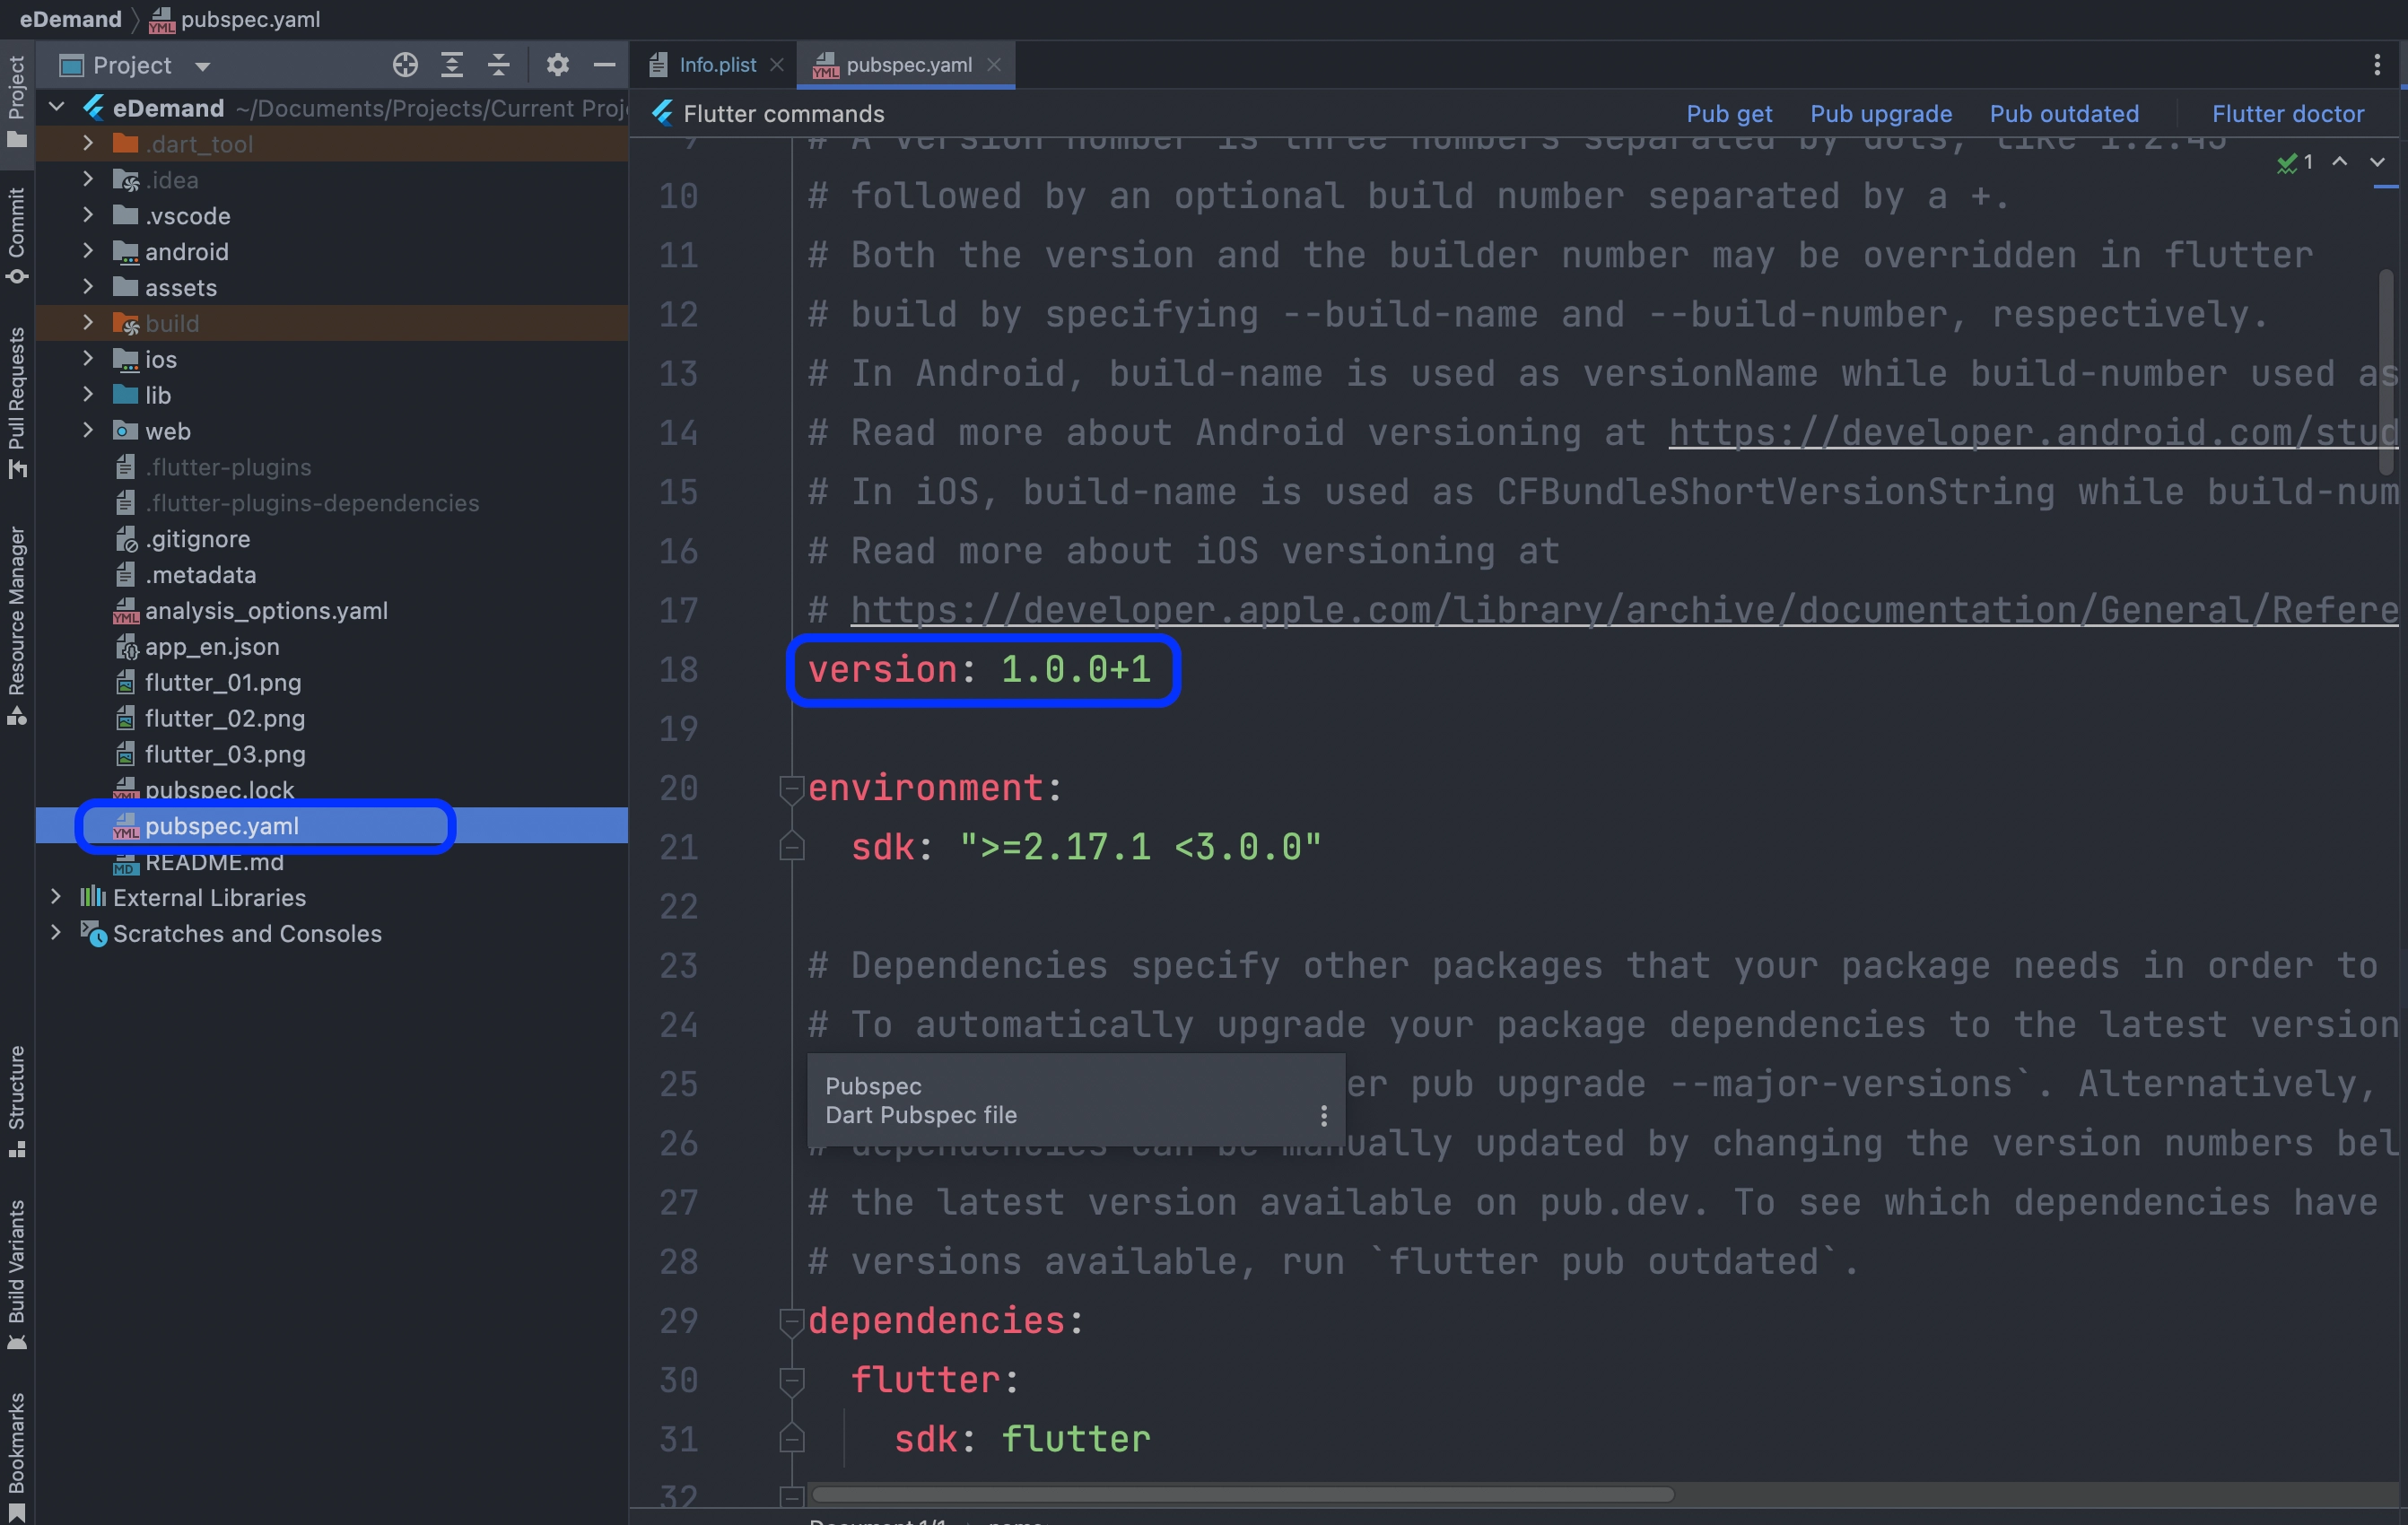Screen dimensions: 2408x1525
Task: Hide the Project panel with minus icon
Action: [604, 65]
